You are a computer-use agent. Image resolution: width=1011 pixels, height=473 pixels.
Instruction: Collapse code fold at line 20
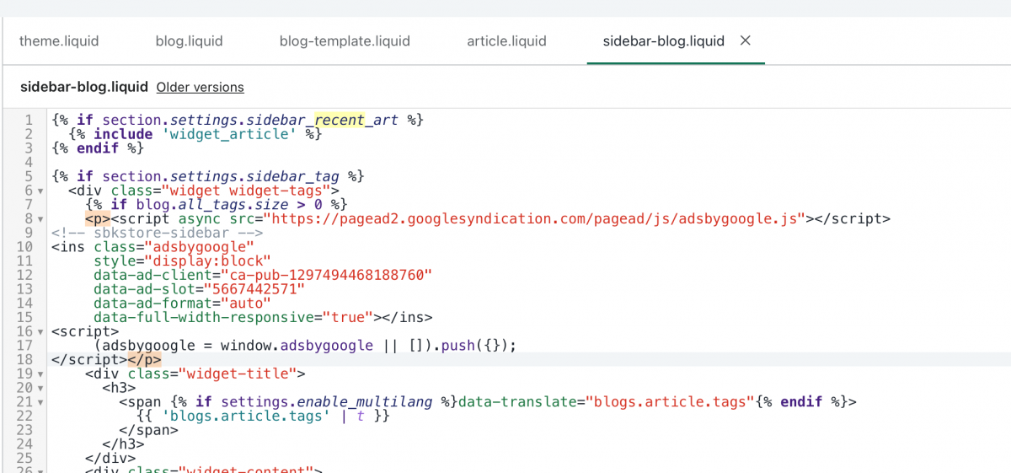click(40, 388)
